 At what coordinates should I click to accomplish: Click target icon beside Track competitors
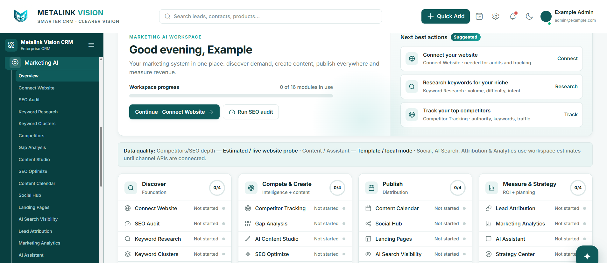pos(412,115)
